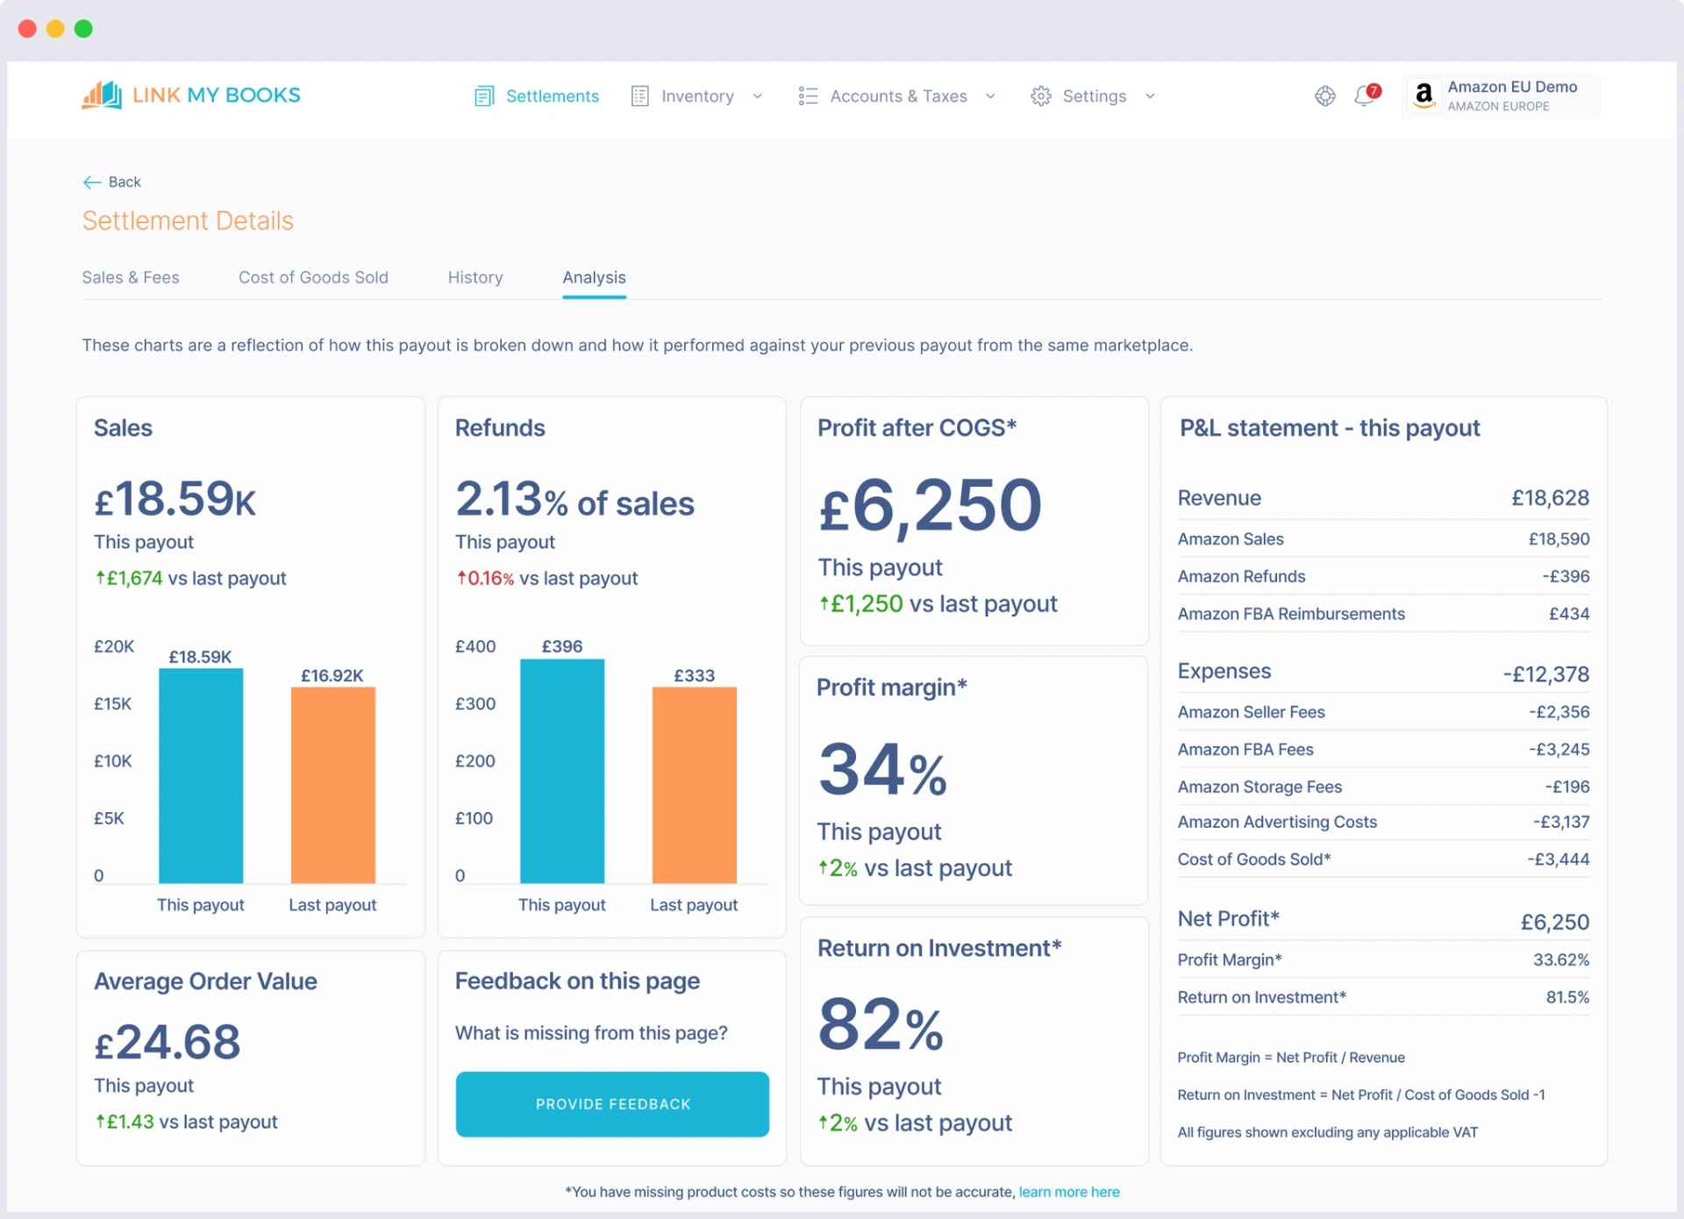Expand the Accounts & Taxes dropdown chevron
1684x1219 pixels.
click(990, 96)
